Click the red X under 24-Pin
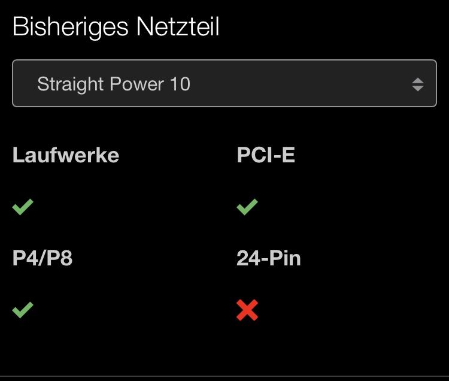The image size is (449, 381). (247, 310)
